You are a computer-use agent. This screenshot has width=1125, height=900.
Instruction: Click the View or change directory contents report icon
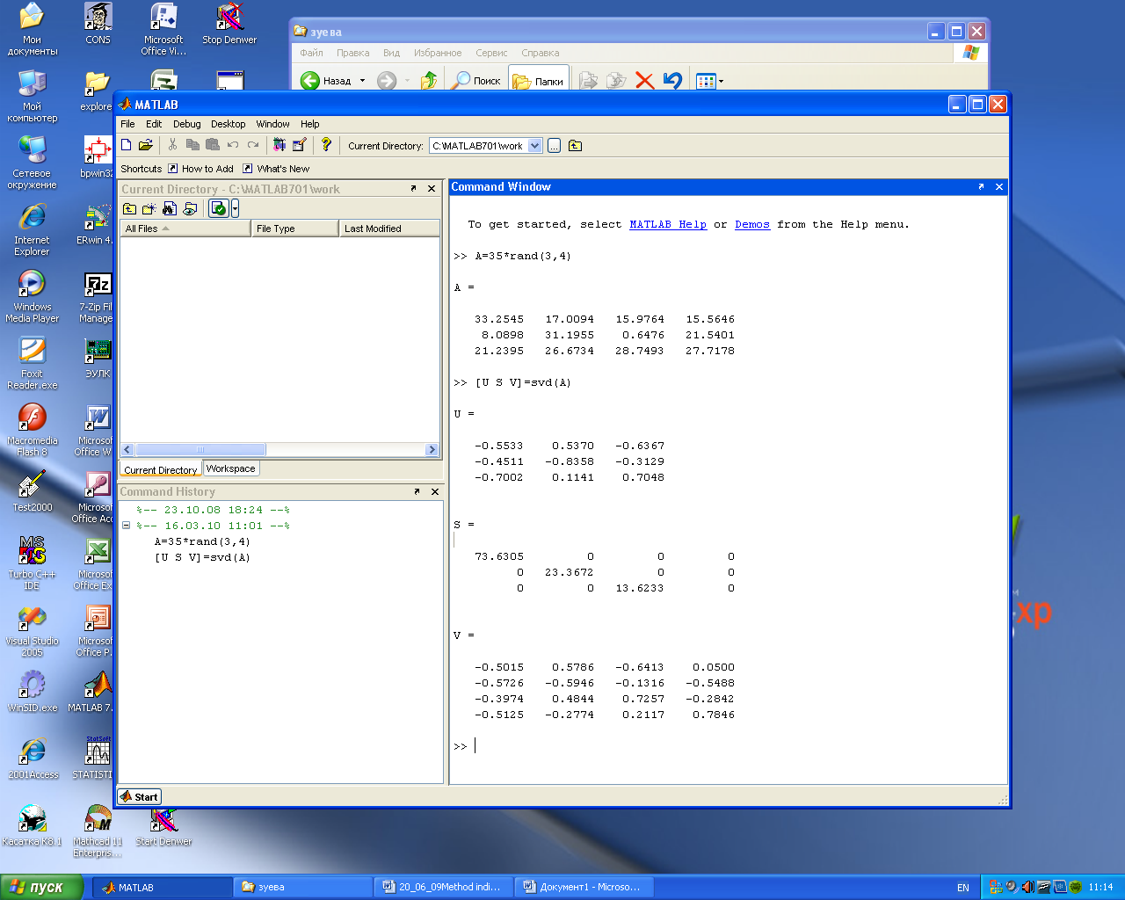pyautogui.click(x=190, y=208)
